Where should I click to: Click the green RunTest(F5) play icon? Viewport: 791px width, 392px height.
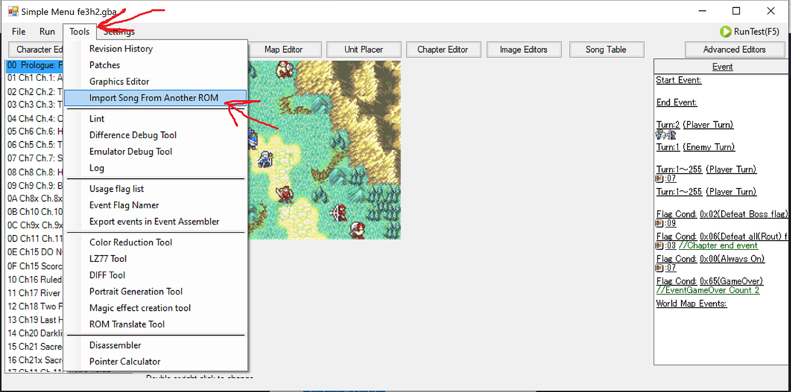coord(726,32)
